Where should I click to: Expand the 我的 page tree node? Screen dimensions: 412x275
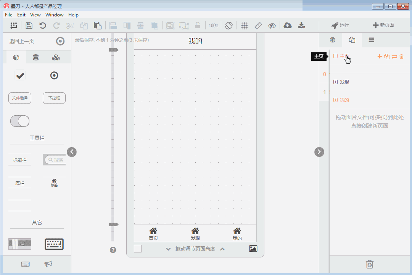point(335,100)
